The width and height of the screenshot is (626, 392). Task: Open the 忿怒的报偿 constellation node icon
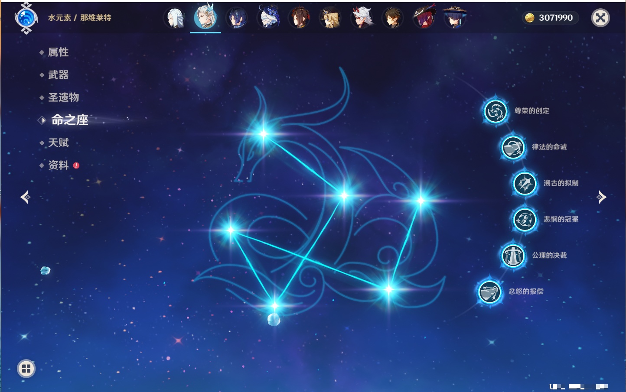tap(489, 292)
